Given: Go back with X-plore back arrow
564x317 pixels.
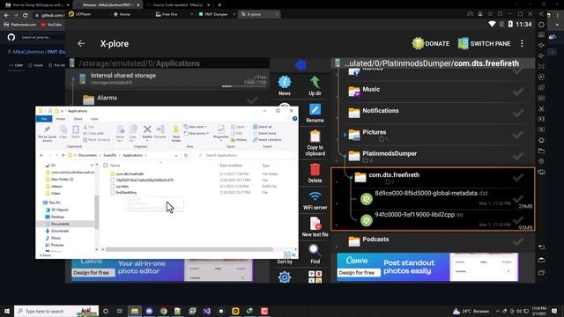Looking at the screenshot, I should 81,43.
